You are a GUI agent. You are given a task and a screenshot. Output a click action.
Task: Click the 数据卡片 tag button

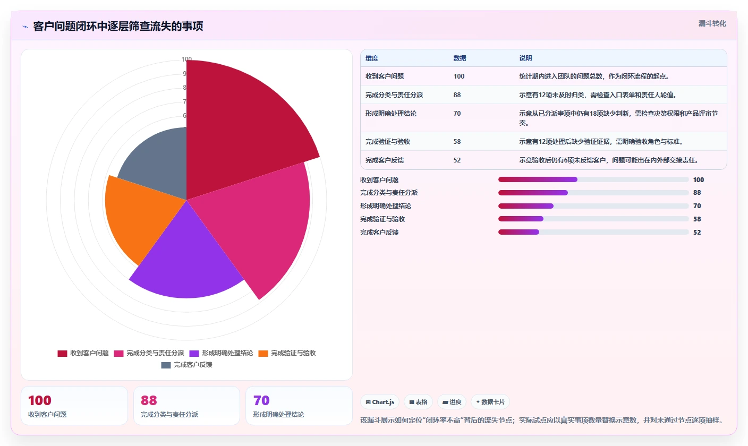coord(490,402)
